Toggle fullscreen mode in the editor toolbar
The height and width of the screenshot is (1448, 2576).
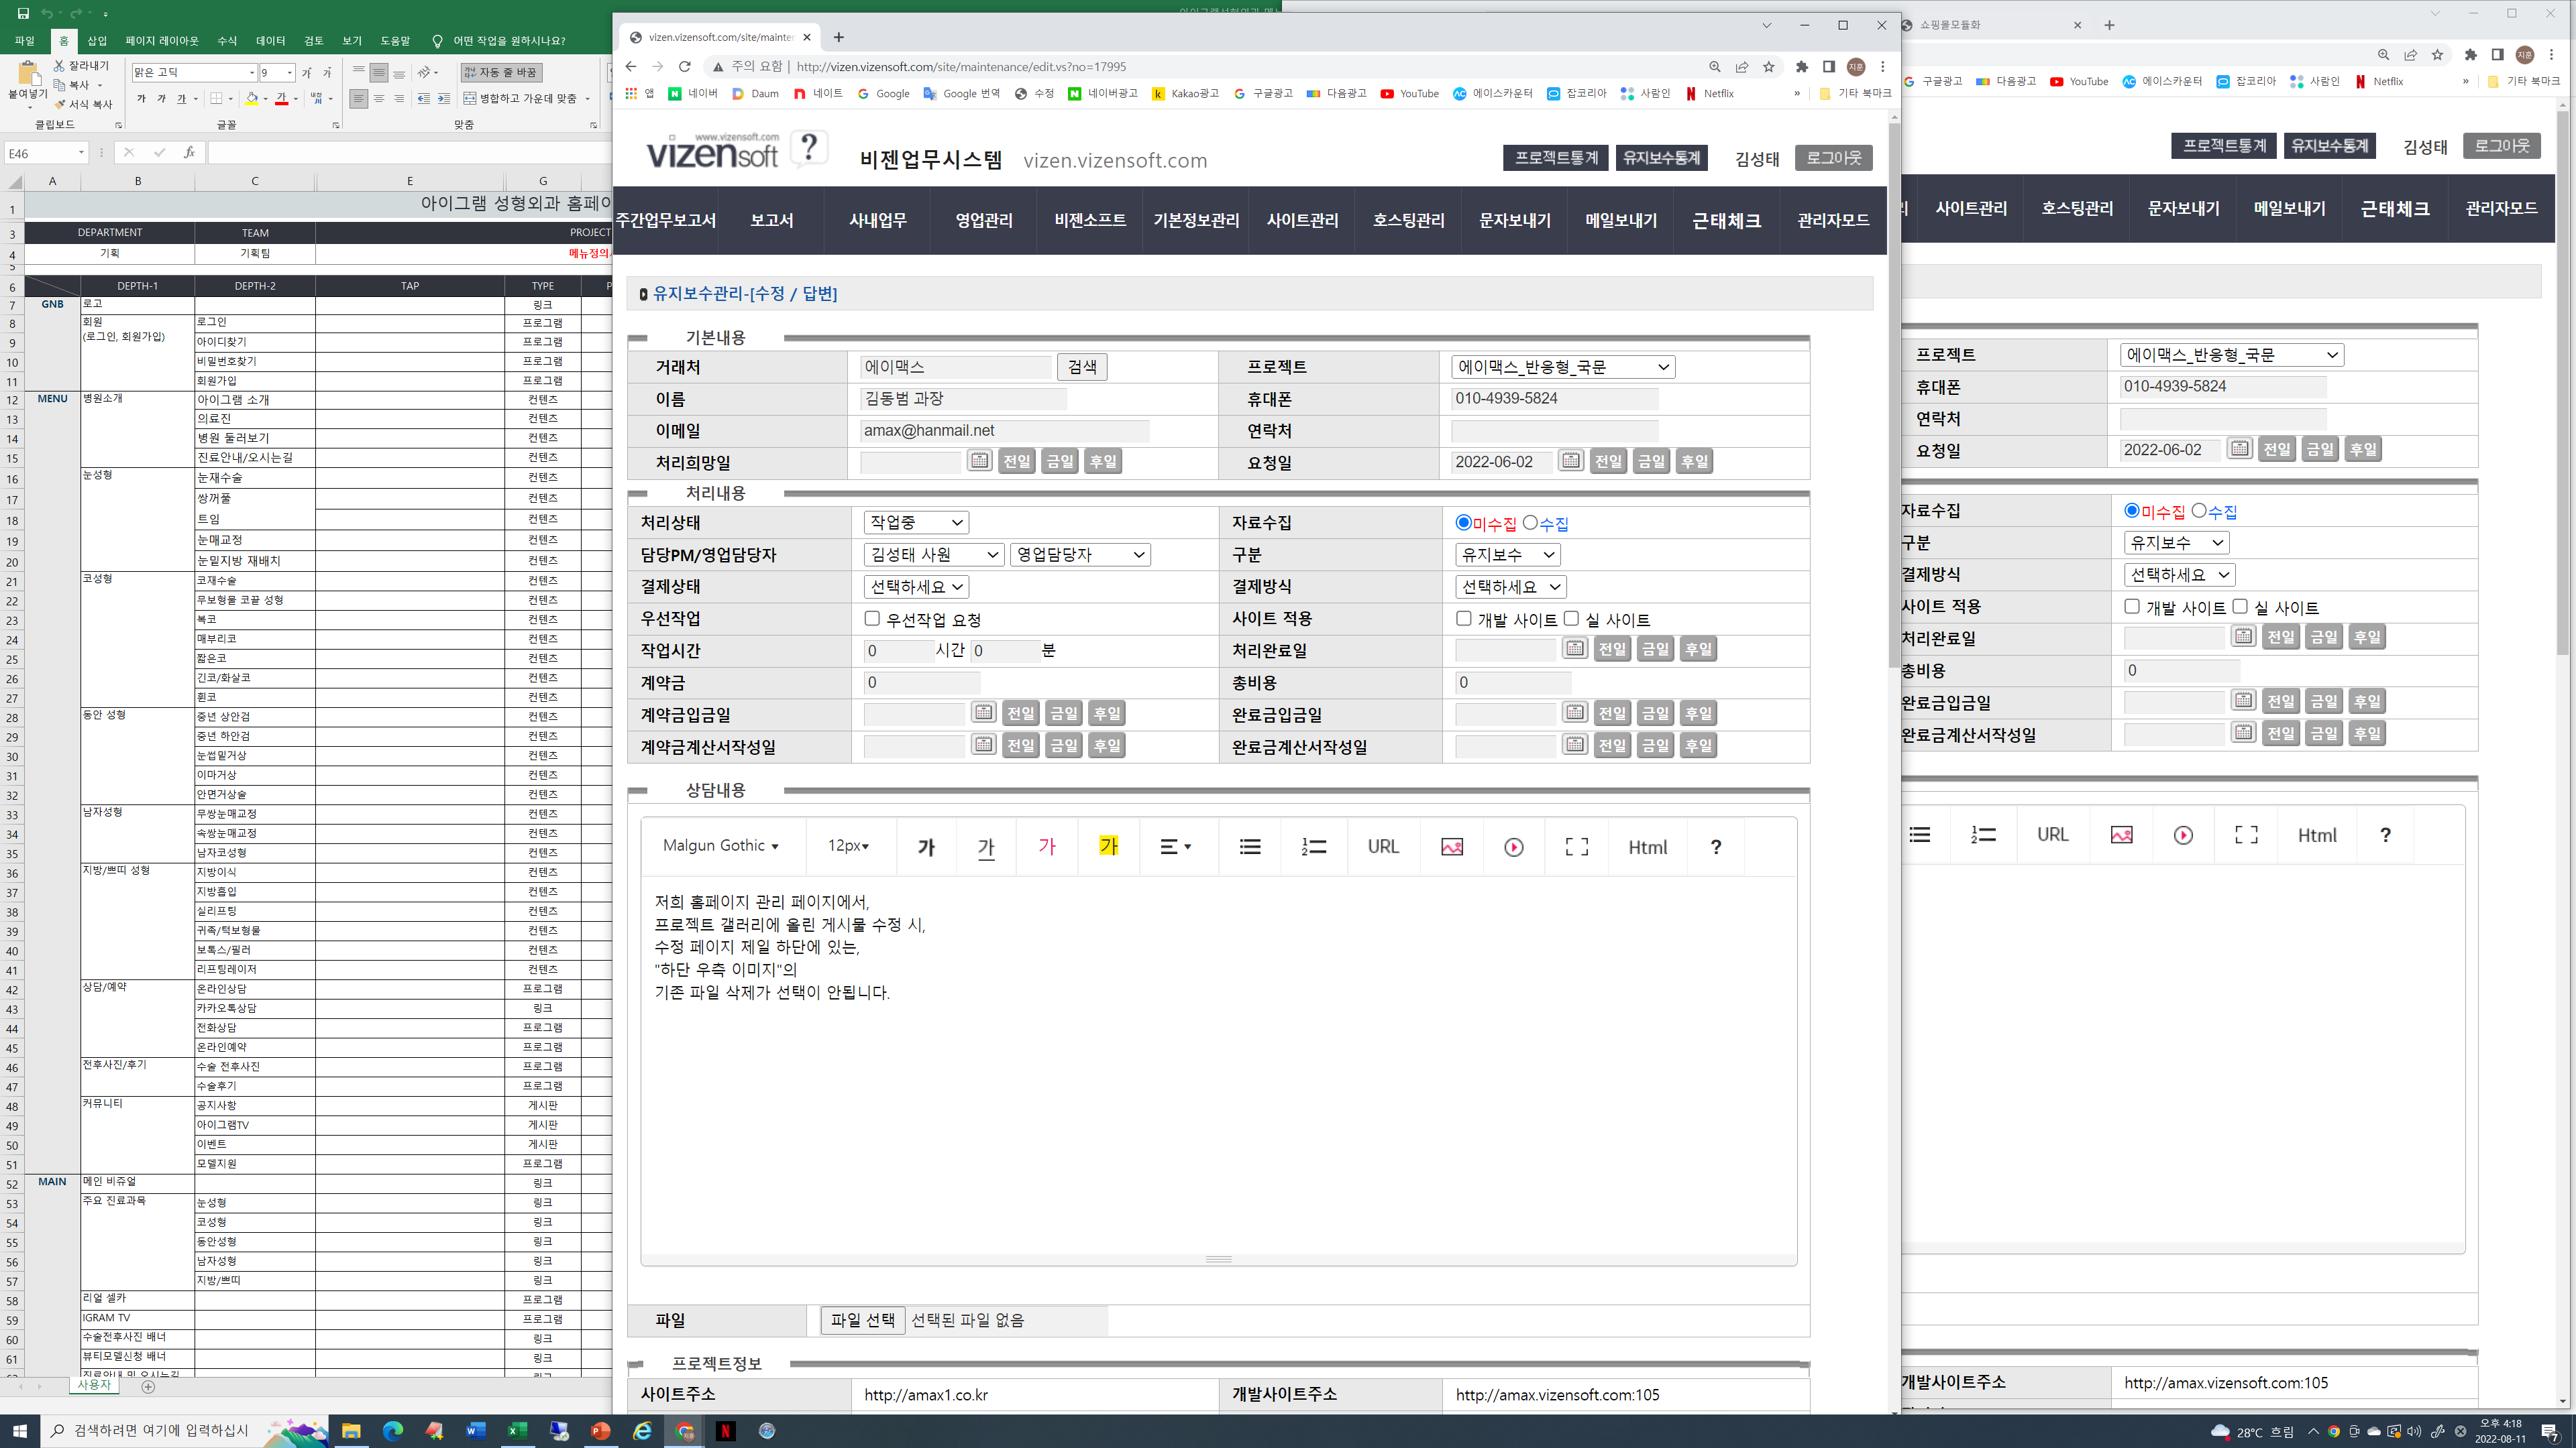[1576, 847]
